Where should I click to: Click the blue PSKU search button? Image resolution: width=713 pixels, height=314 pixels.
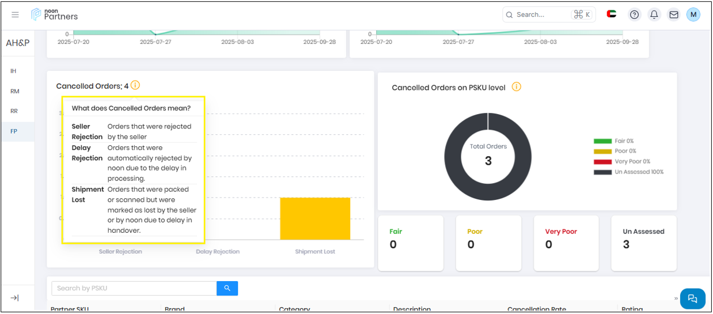tap(227, 288)
